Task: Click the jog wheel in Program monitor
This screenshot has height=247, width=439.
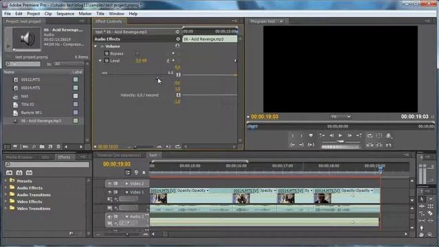Action: coord(341,146)
